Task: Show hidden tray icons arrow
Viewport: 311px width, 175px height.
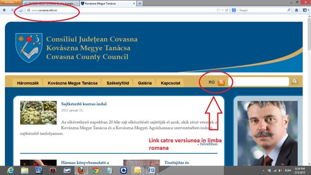Action: (x=263, y=171)
